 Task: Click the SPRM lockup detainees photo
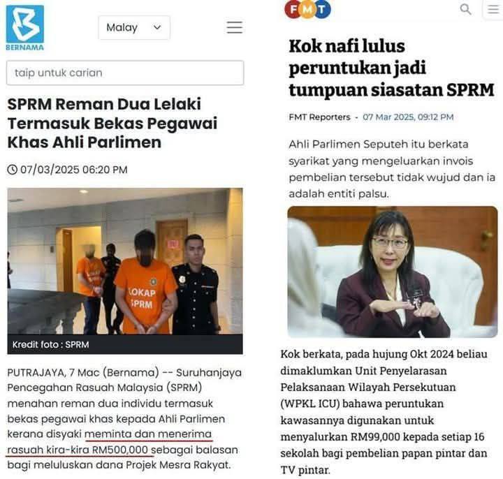tap(125, 261)
